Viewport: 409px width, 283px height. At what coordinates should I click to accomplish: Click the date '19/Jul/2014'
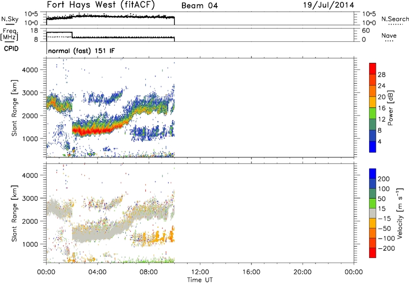click(x=328, y=5)
